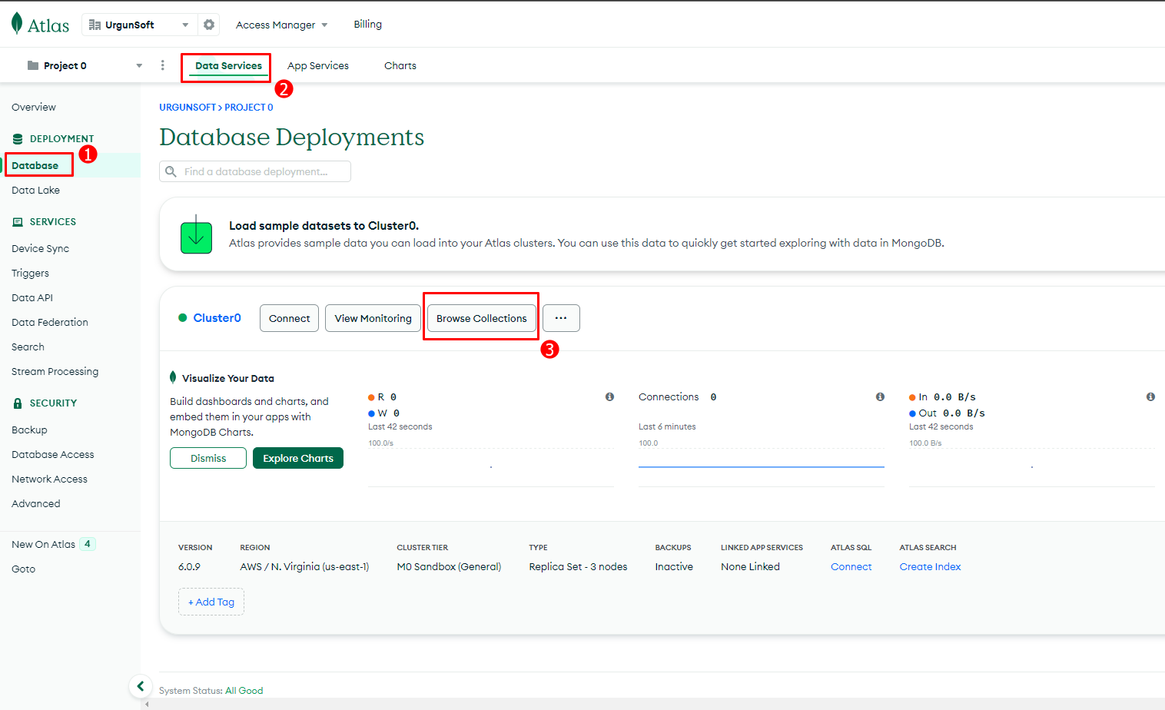Click the organization building icon beside UrgunSoft
The width and height of the screenshot is (1165, 710).
95,25
